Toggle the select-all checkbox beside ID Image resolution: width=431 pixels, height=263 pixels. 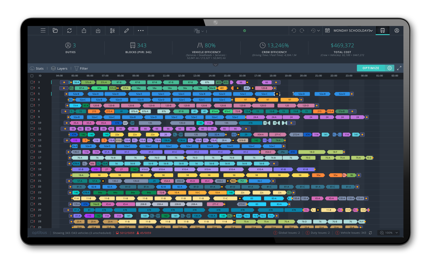(x=32, y=76)
